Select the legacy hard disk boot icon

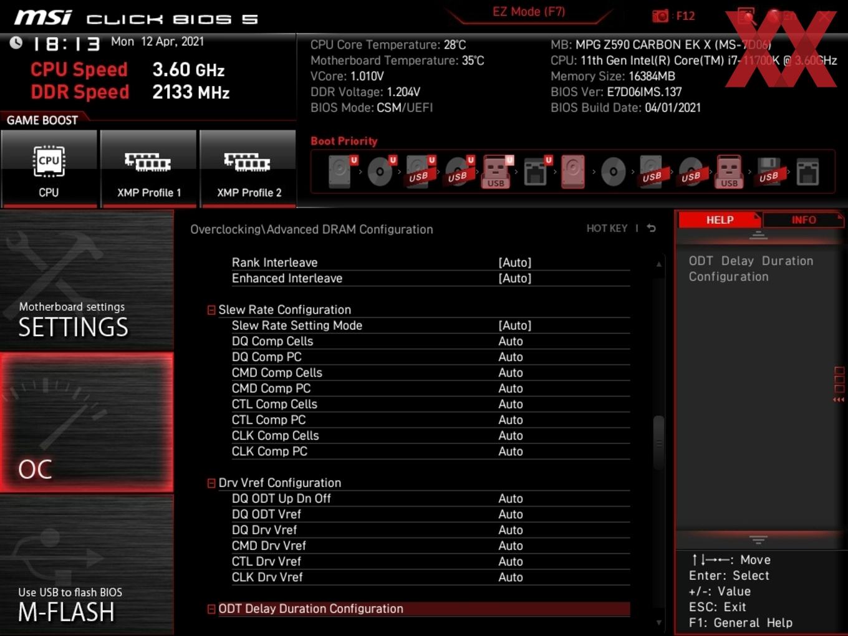click(x=573, y=171)
